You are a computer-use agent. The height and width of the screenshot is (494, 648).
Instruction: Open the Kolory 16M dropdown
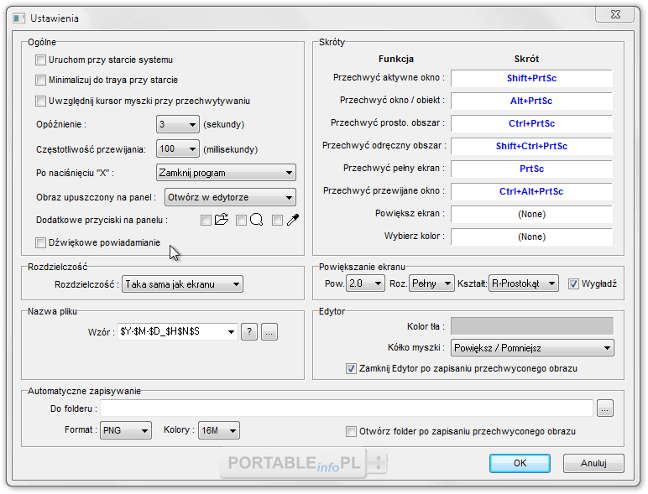pos(218,430)
